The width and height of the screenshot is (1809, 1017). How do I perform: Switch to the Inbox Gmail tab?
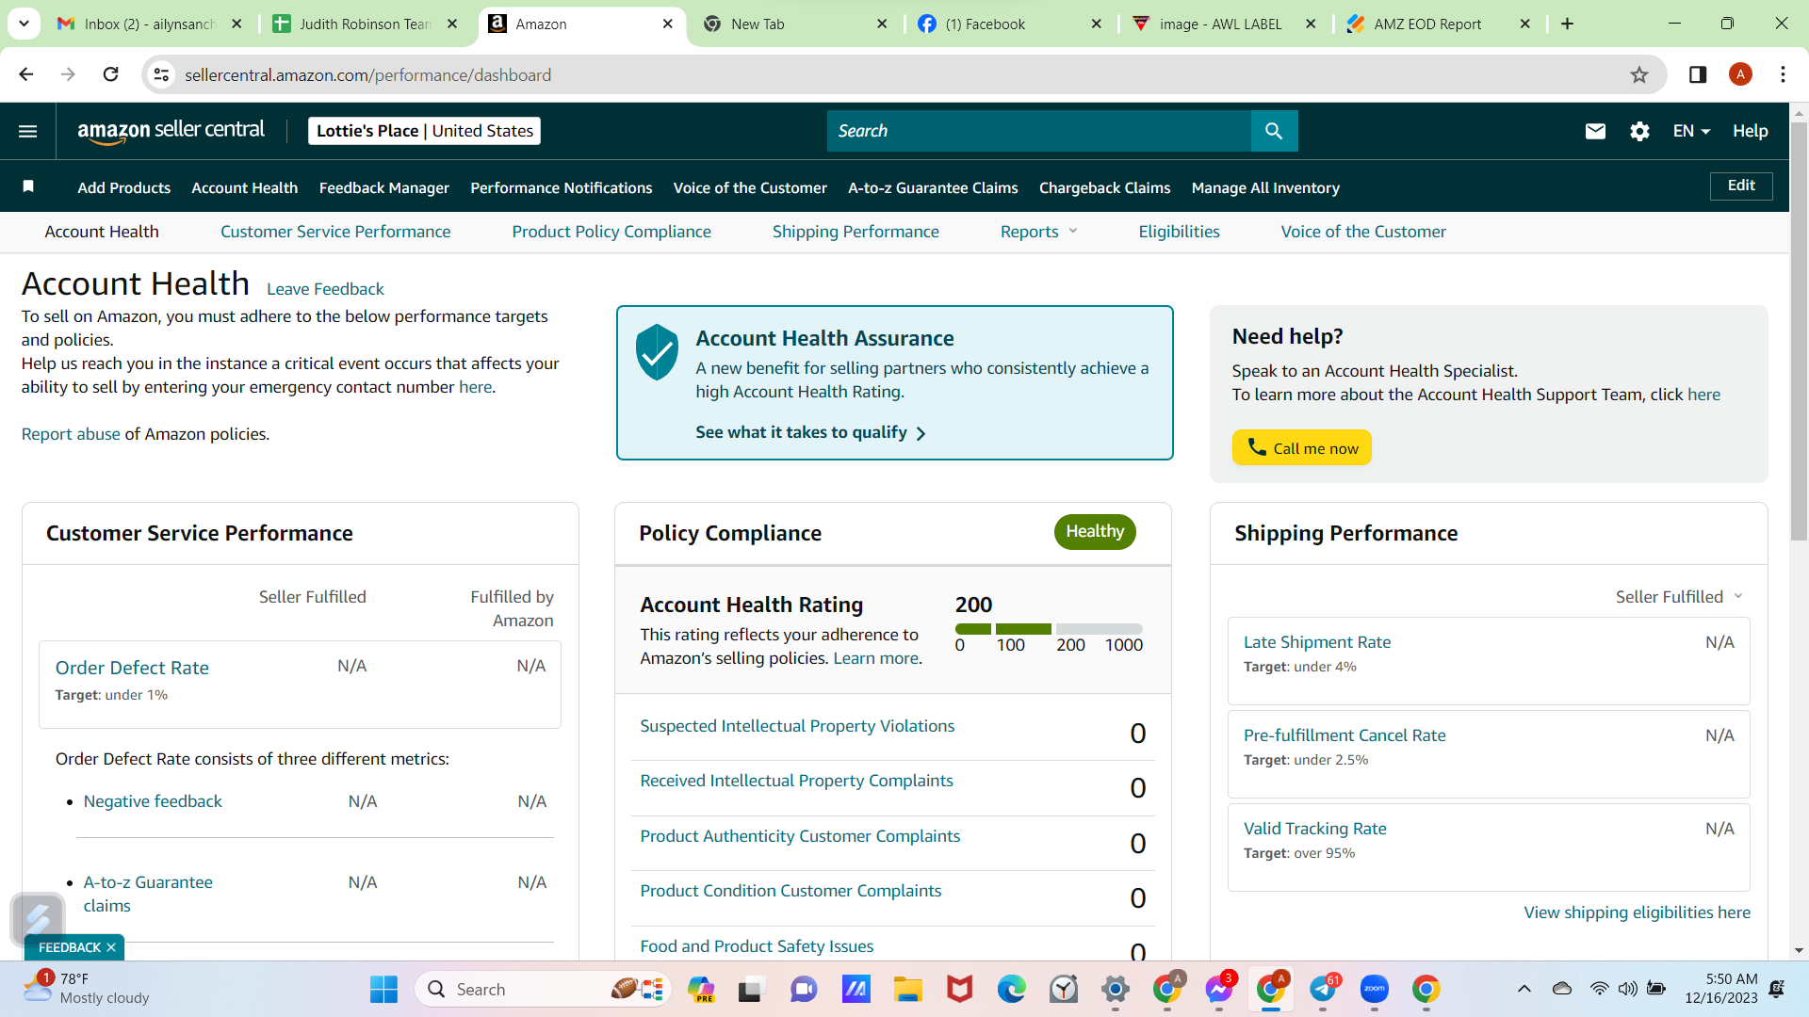tap(151, 24)
